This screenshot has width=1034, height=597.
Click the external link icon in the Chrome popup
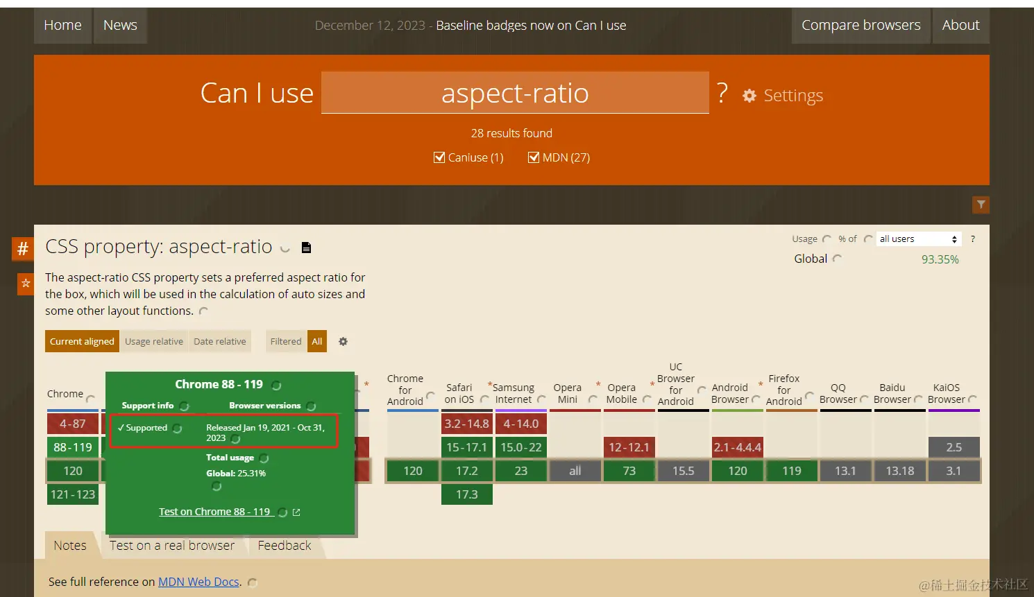(296, 512)
